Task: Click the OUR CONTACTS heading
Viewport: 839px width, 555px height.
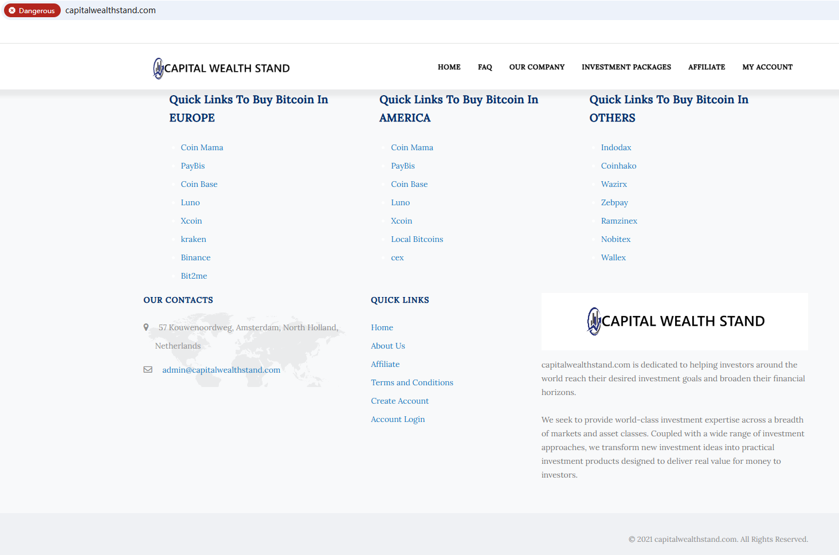Action: tap(178, 300)
